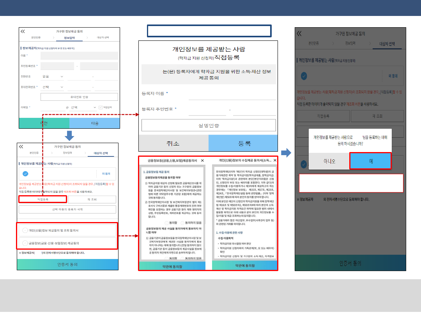The height and width of the screenshot is (315, 421).
Task: Check the 개인(신용)정보 제공동의 및 조회 동의서 item
Action: pos(25,230)
